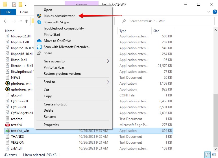The width and height of the screenshot is (218, 158).
Task: Choose Restore previous versions
Action: pyautogui.click(x=63, y=74)
